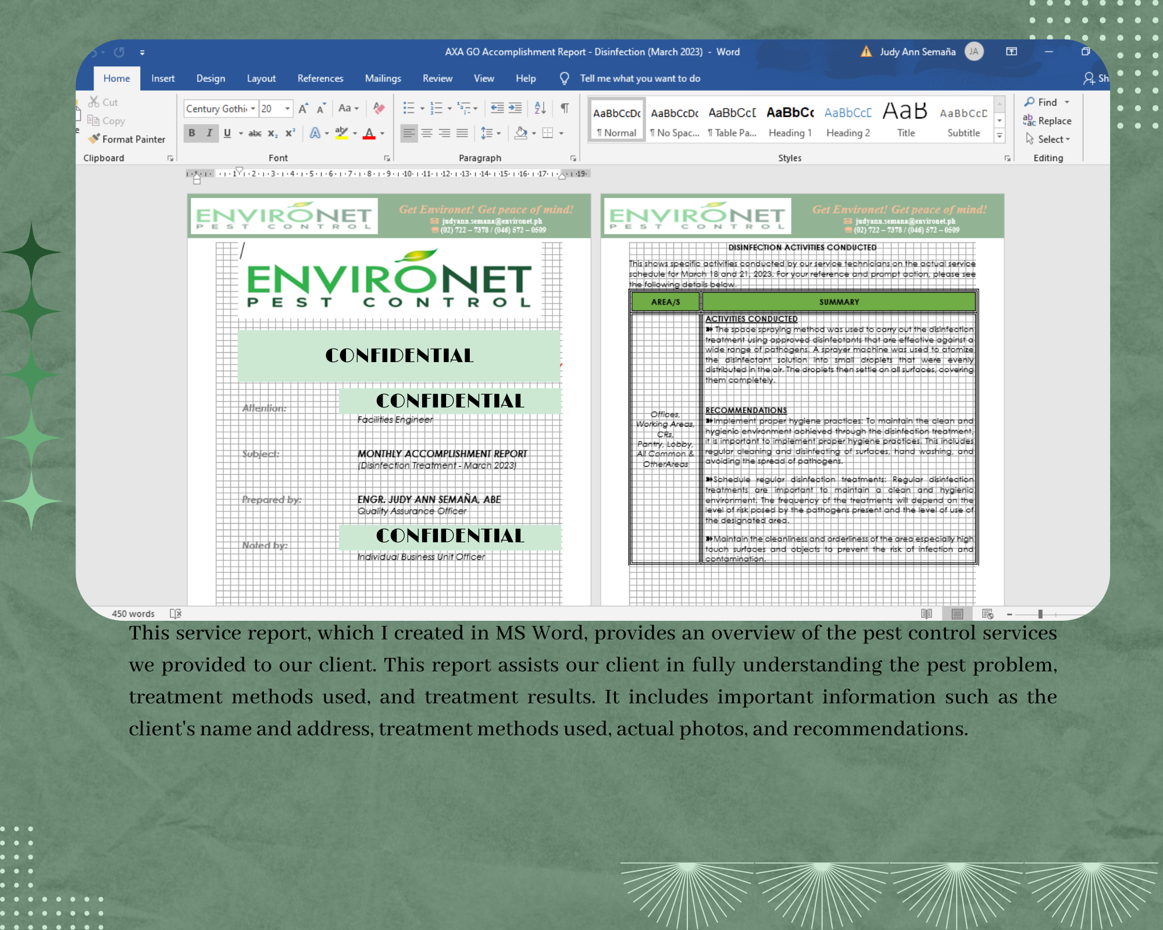Increase the paragraph indent
Screen dimensions: 1163x930
point(515,108)
